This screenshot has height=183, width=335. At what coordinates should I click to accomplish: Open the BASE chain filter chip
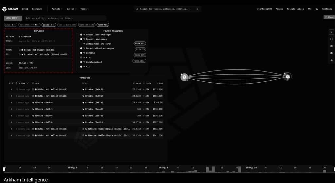10,25
